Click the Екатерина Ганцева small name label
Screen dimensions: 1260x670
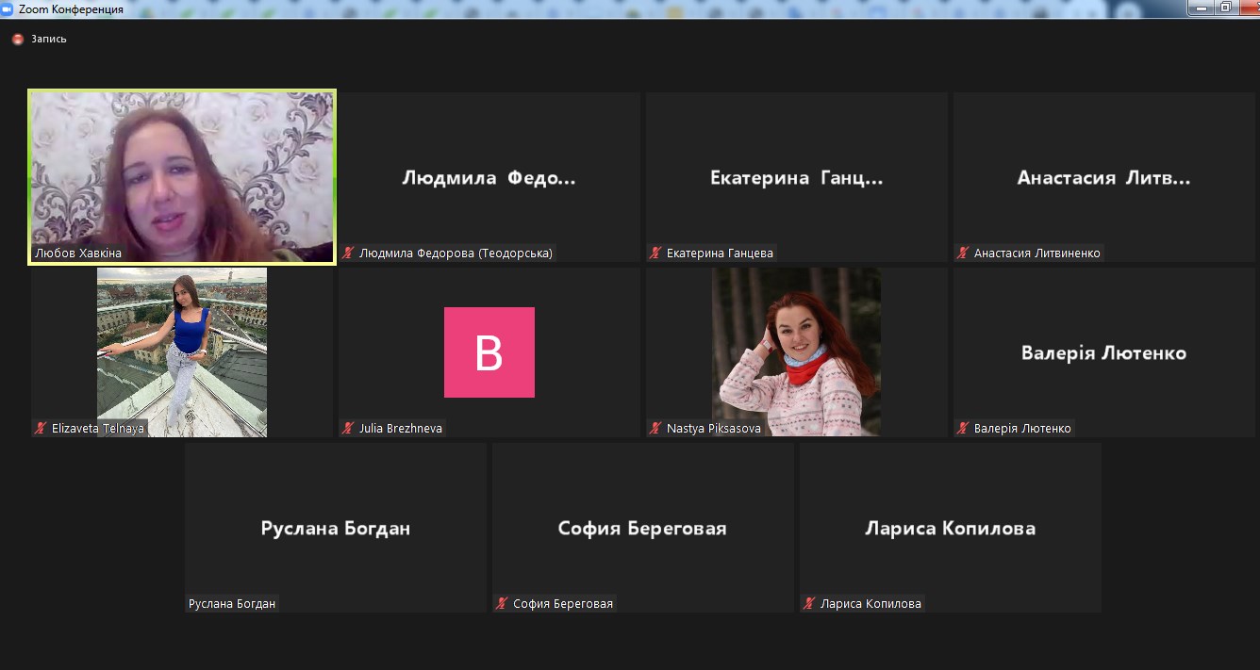pos(720,253)
